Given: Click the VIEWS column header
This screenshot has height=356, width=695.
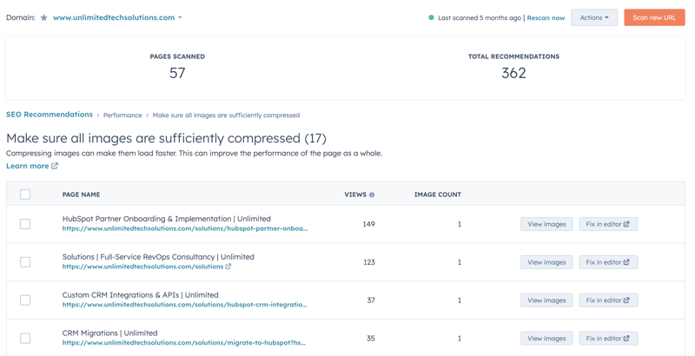Looking at the screenshot, I should pyautogui.click(x=355, y=194).
